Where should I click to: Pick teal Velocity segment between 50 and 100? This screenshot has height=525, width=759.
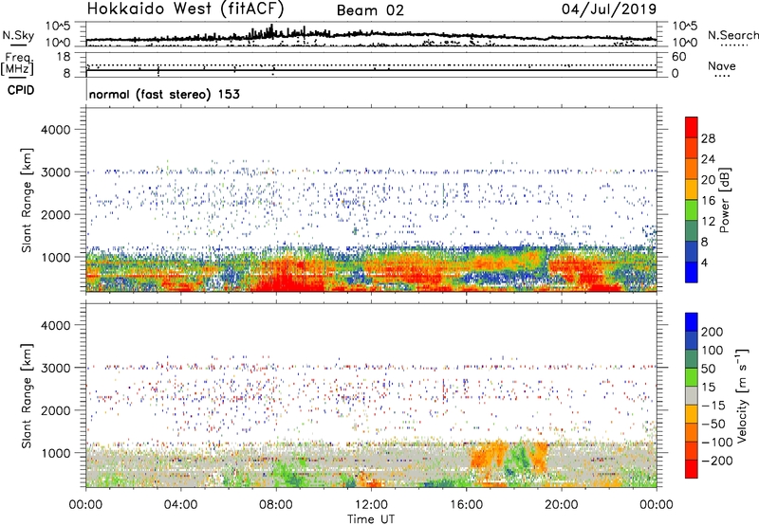tap(692, 359)
